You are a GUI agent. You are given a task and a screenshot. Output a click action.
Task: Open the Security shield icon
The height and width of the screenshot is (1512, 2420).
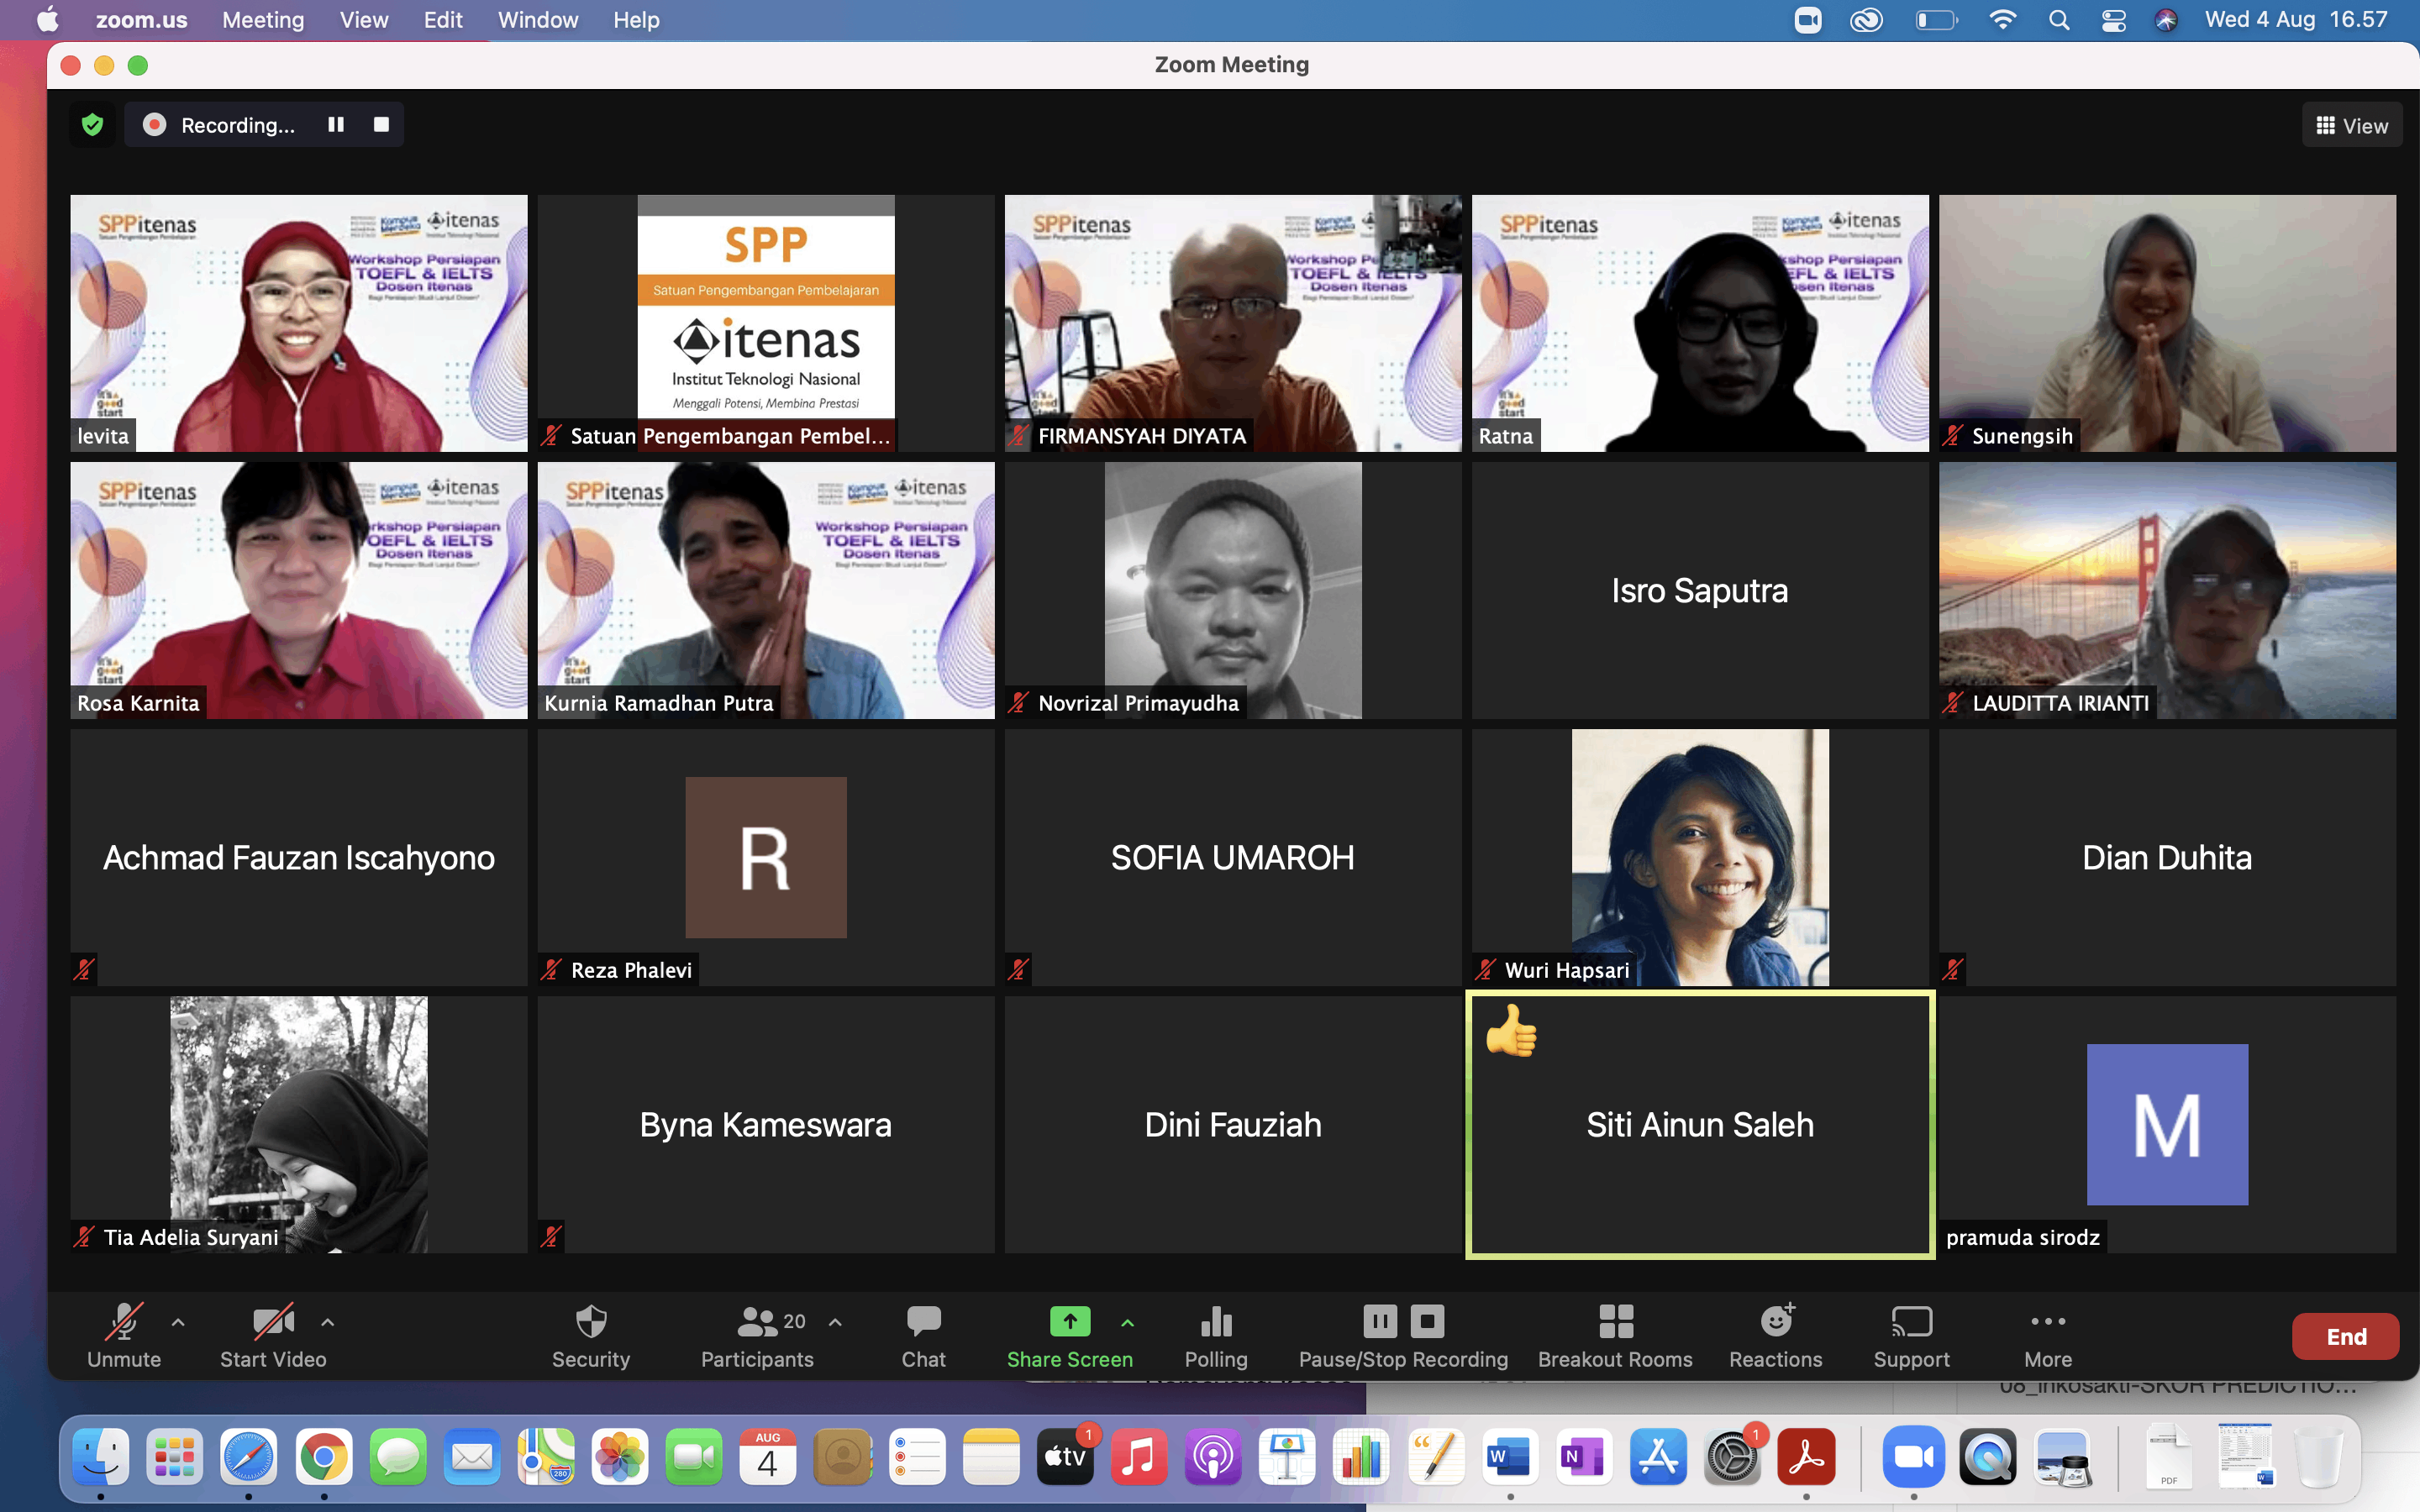591,1322
